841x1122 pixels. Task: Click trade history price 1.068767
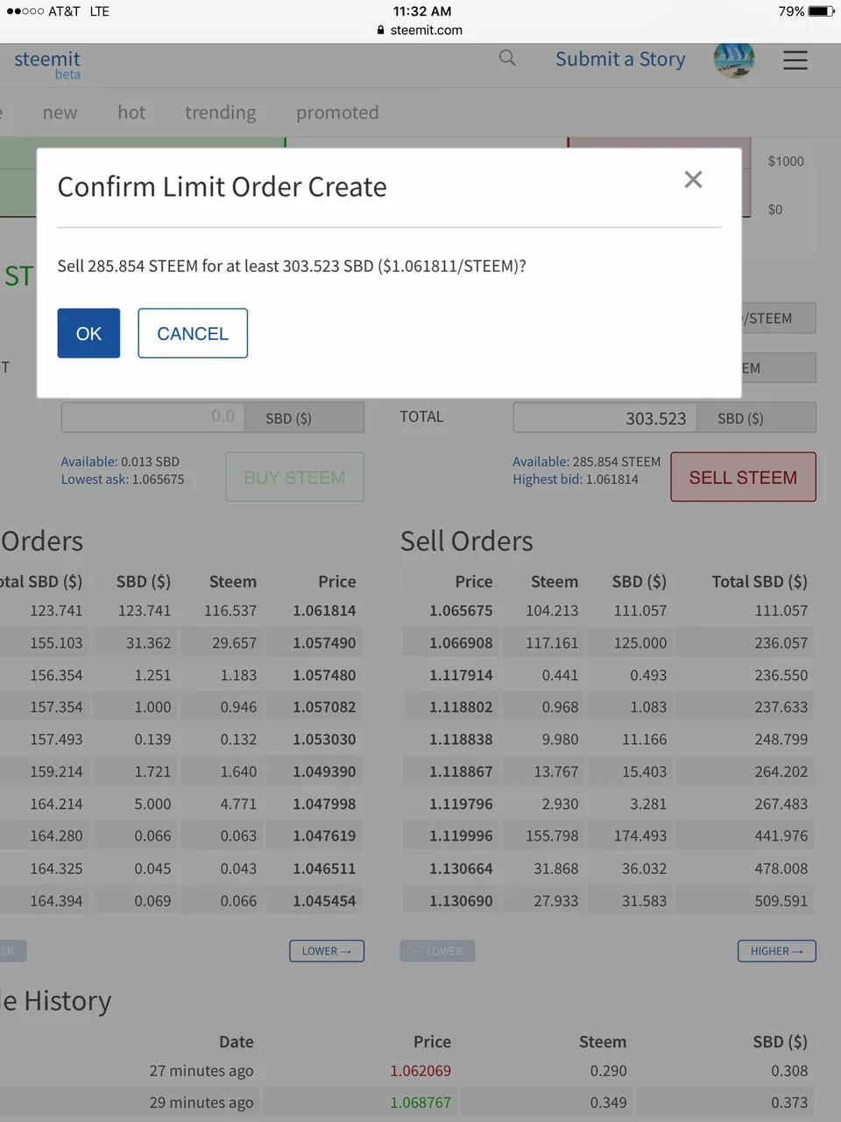coord(420,1102)
